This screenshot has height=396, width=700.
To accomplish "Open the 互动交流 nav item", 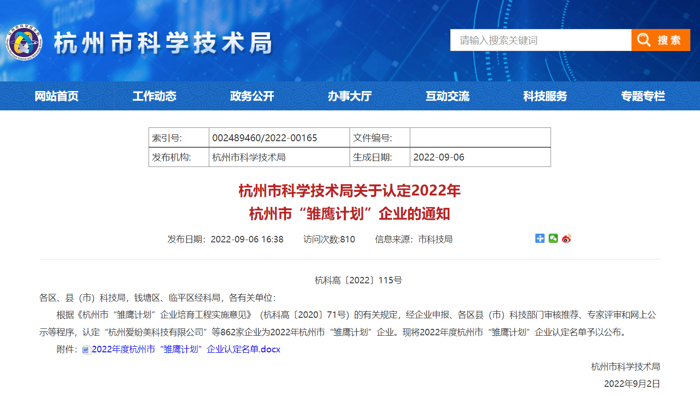I will pyautogui.click(x=448, y=96).
